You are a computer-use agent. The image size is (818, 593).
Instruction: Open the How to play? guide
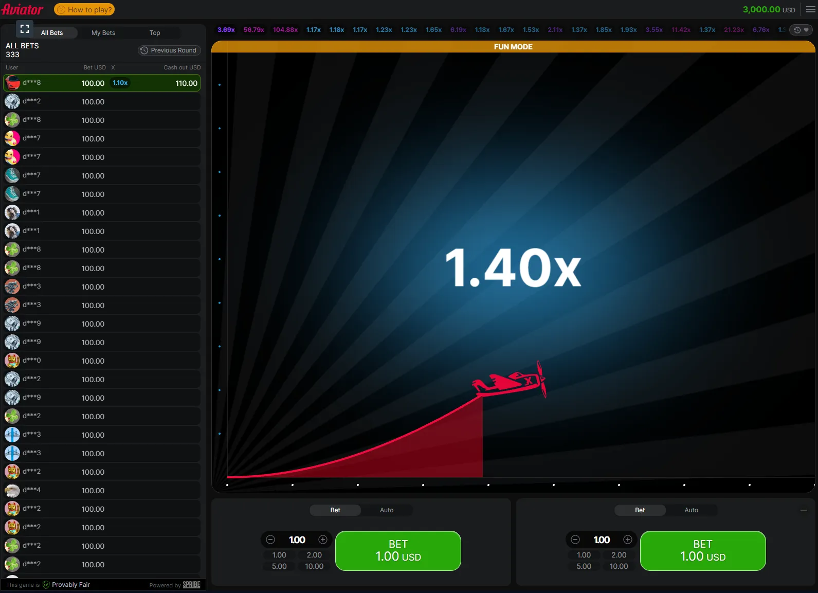click(84, 9)
